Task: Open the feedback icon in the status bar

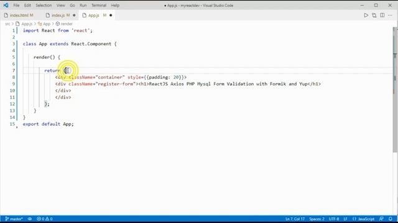Action: [x=381, y=219]
